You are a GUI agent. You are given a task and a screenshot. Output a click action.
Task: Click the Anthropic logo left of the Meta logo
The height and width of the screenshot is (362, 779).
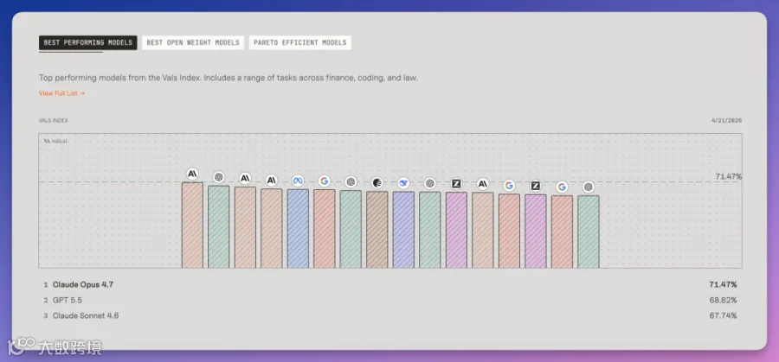click(x=271, y=181)
